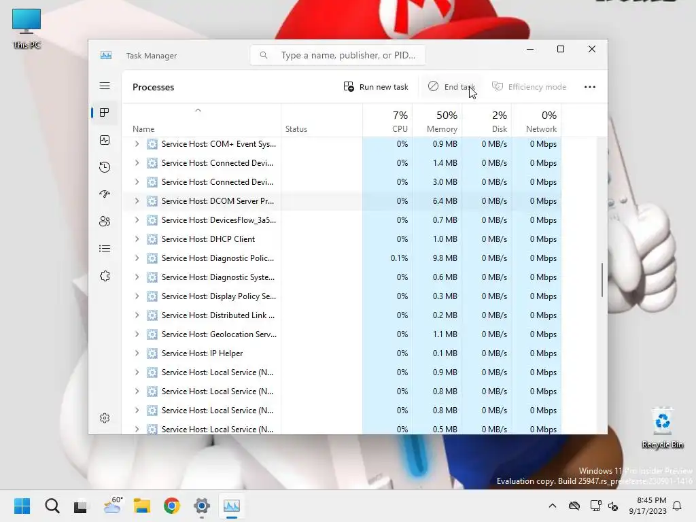Expand Service Host: Diagnostic Syste... row
Image resolution: width=696 pixels, height=522 pixels.
(x=137, y=277)
